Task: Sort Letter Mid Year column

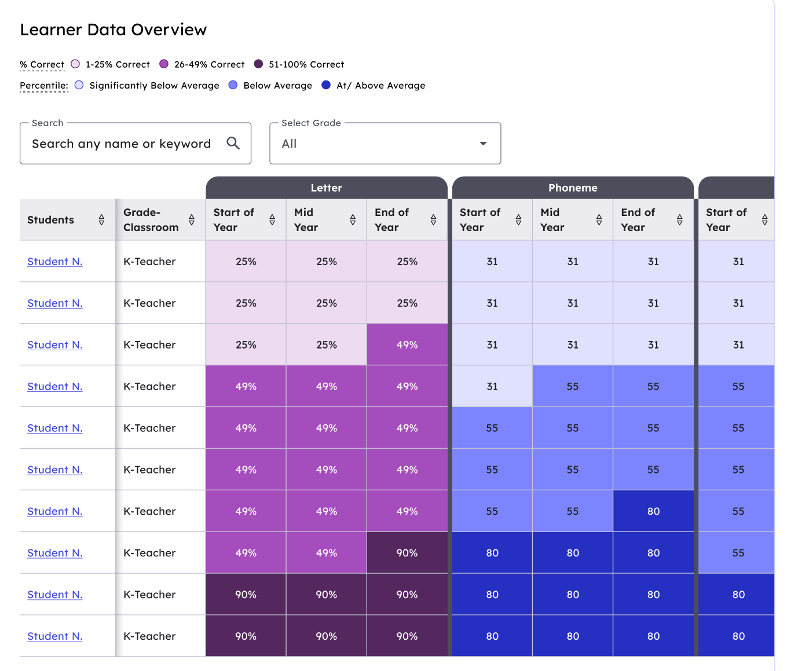Action: 353,220
